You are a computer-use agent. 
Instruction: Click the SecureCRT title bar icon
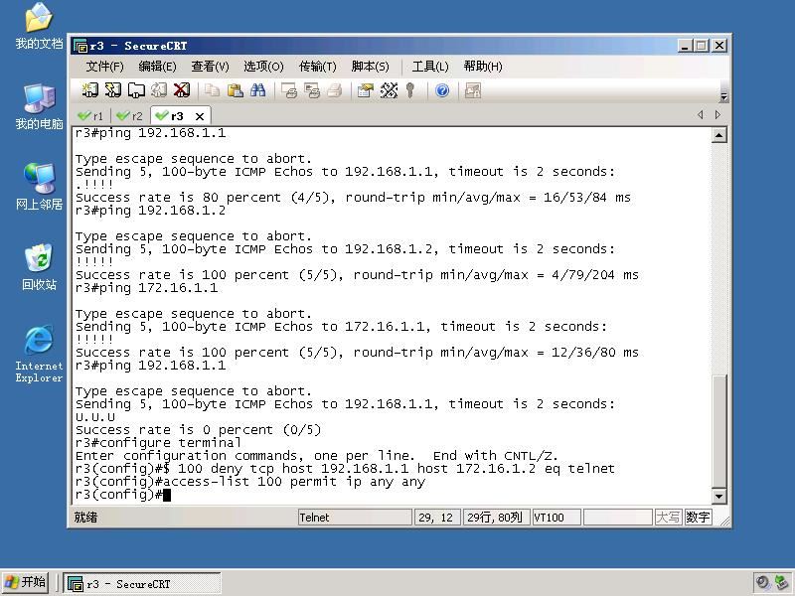(80, 46)
